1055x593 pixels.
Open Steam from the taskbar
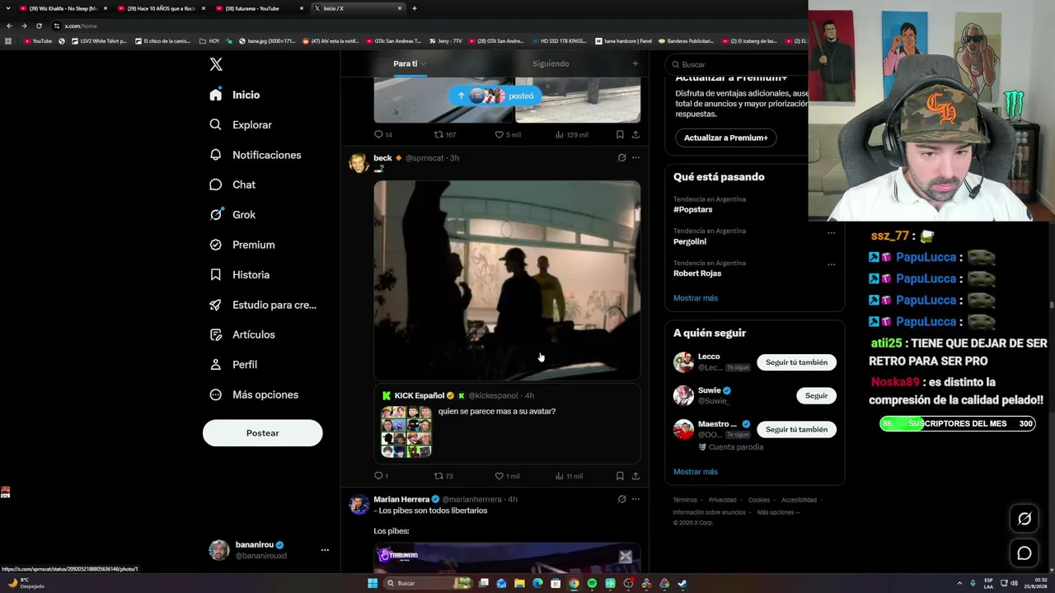[x=682, y=583]
